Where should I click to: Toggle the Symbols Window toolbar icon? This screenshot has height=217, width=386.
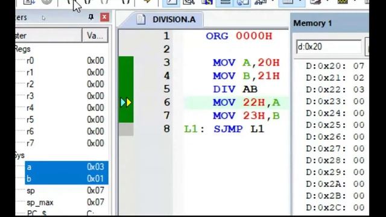click(207, 2)
